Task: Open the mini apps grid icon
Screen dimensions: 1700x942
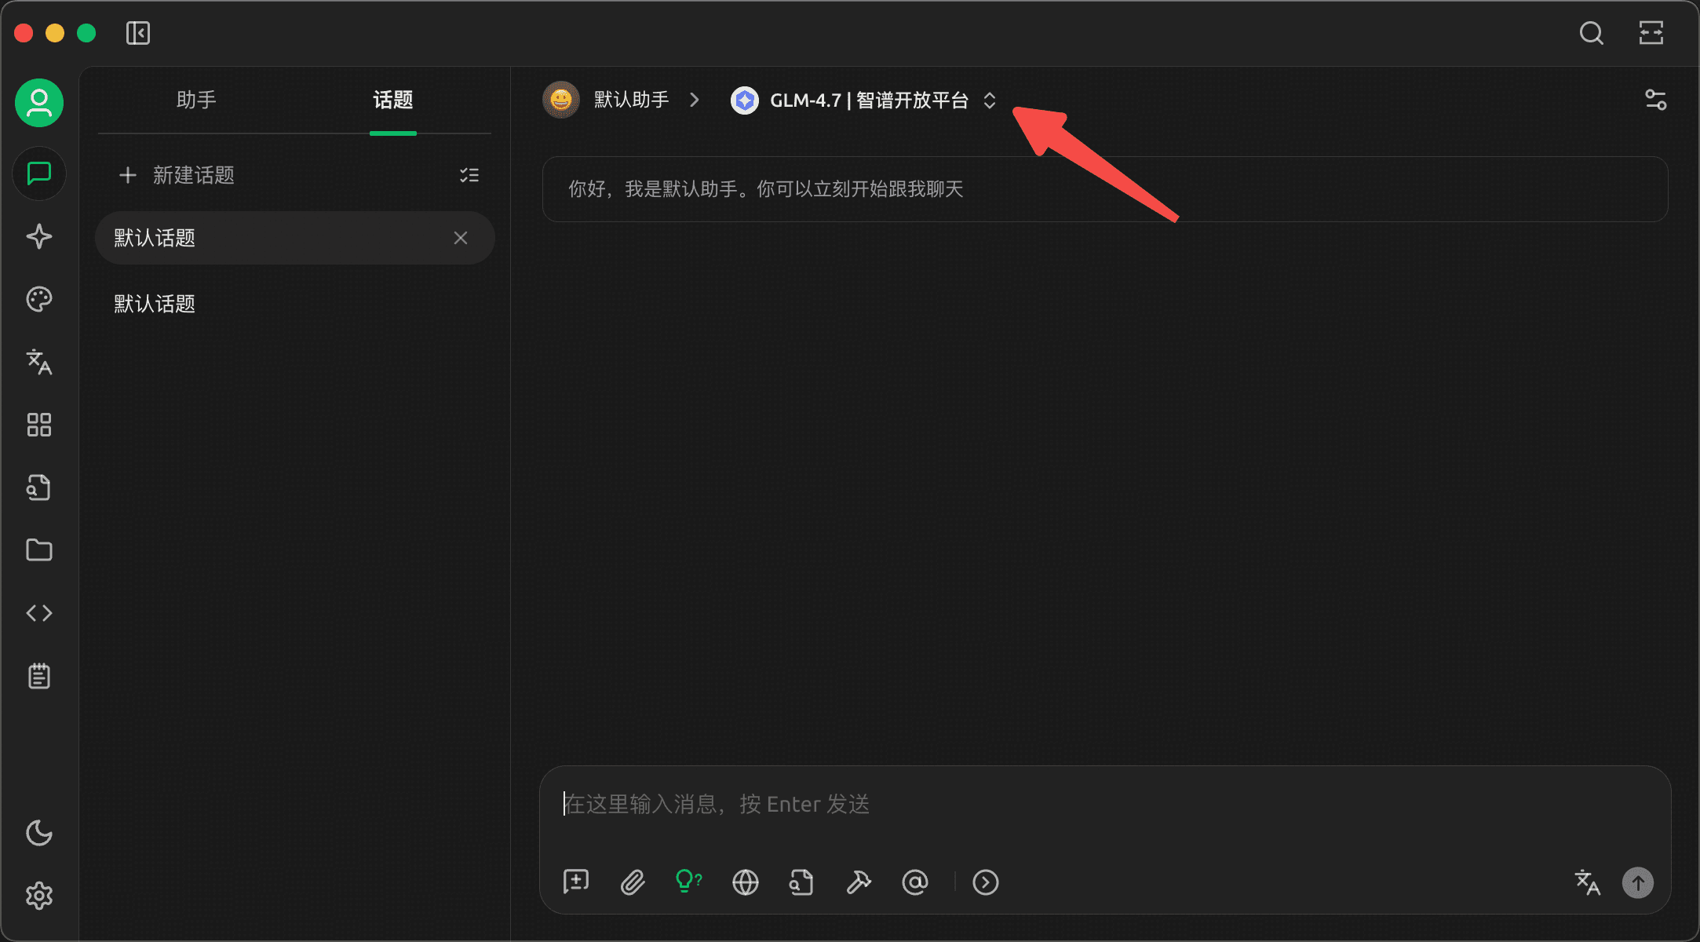Action: (x=39, y=424)
